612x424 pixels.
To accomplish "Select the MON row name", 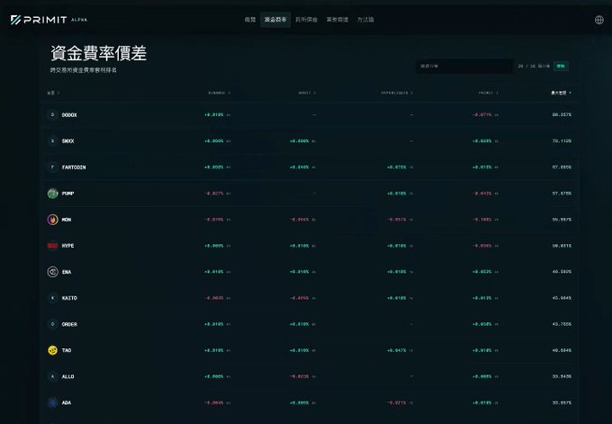I will tap(67, 220).
